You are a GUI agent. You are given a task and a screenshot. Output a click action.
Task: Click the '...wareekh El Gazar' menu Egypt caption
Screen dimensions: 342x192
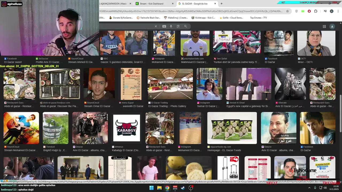132,106
